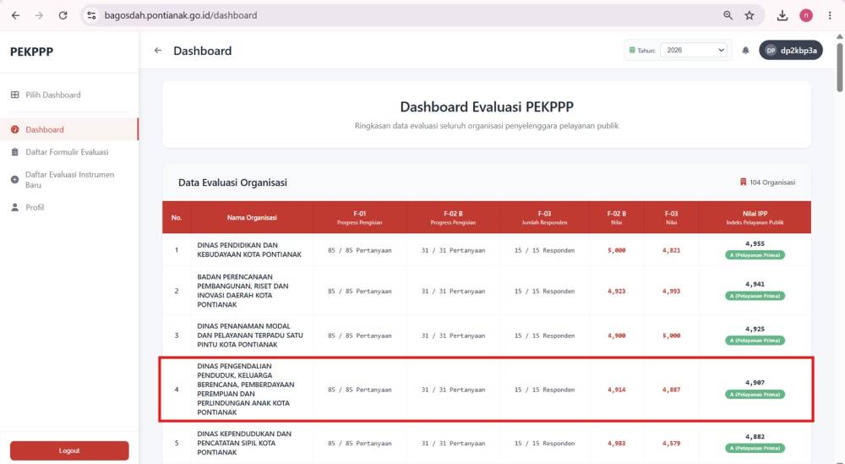Open browser downloads icon
Image resolution: width=845 pixels, height=464 pixels.
tap(782, 15)
